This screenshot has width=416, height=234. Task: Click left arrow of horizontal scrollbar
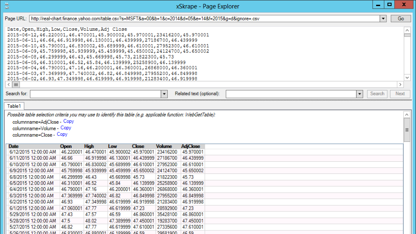point(9,84)
